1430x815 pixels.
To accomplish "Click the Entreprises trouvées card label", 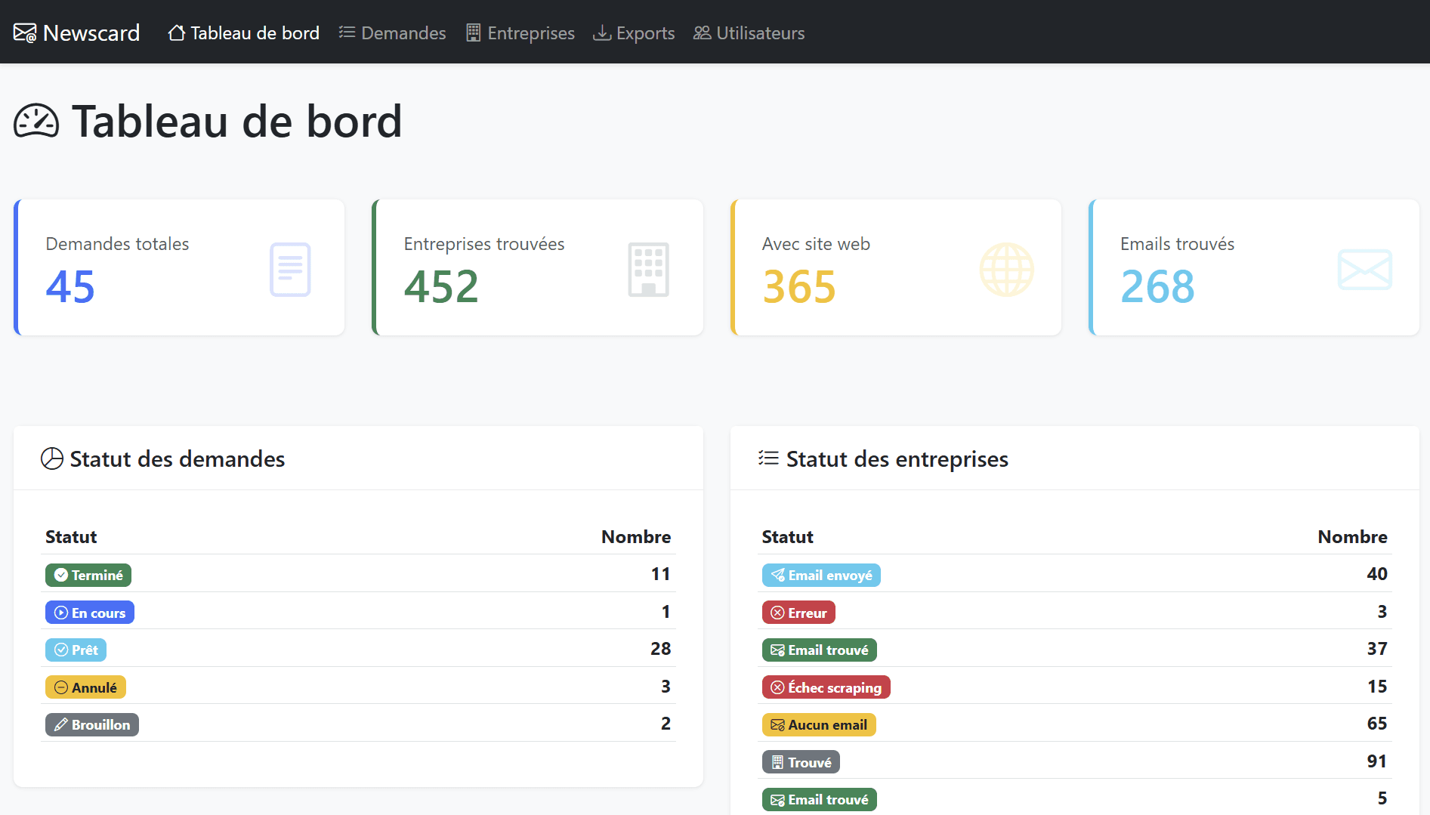I will 484,244.
